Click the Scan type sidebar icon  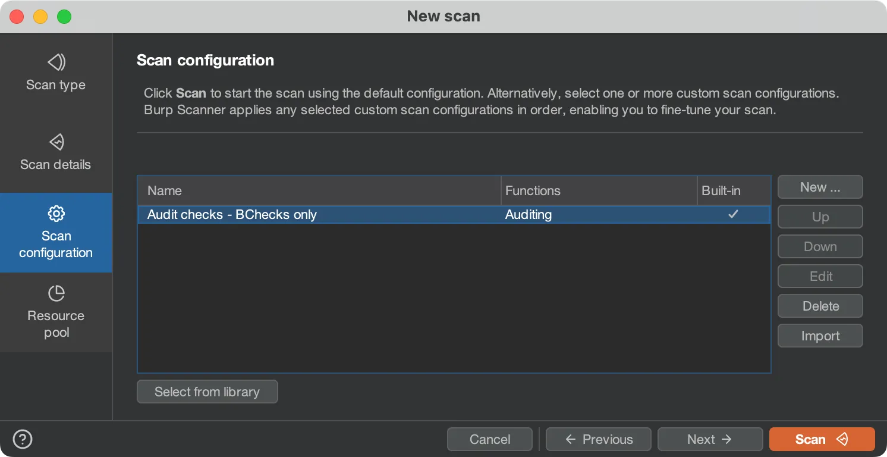coord(56,62)
